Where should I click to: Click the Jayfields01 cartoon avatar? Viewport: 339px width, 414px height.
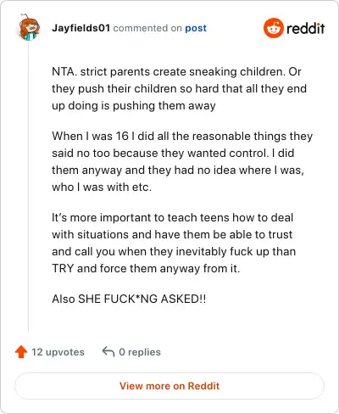click(29, 27)
